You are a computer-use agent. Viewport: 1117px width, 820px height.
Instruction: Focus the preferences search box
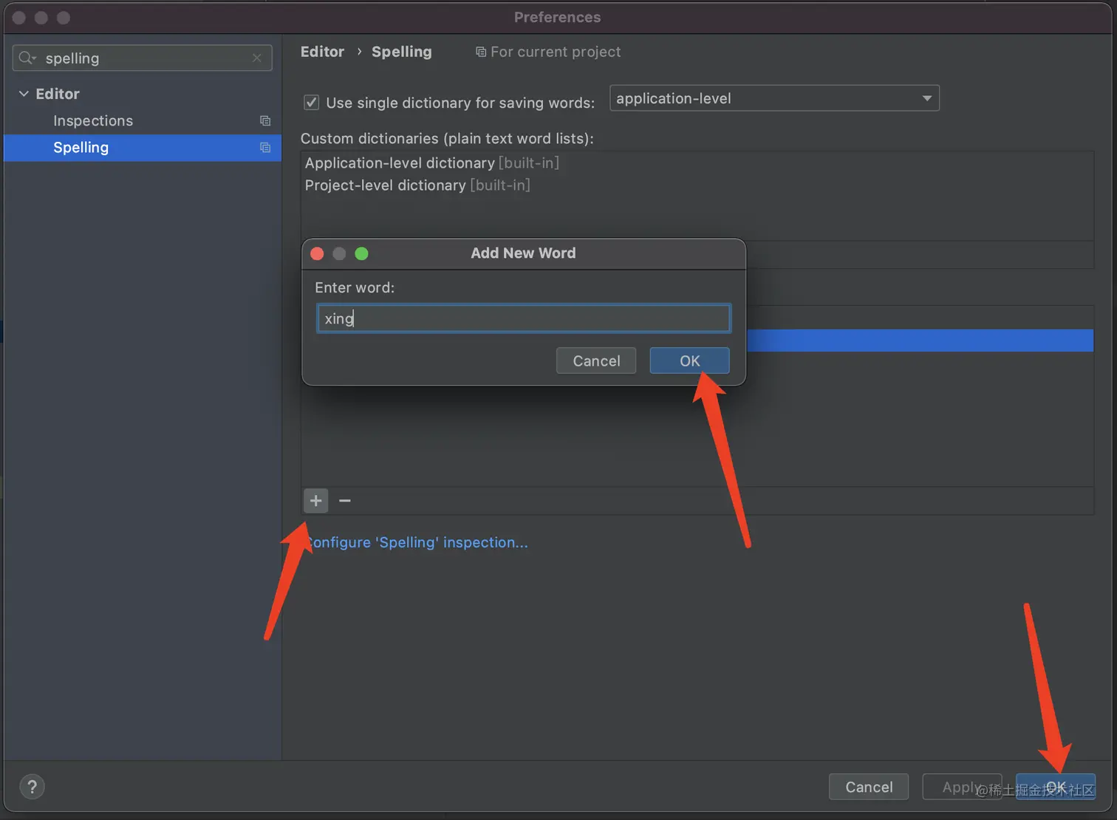143,58
